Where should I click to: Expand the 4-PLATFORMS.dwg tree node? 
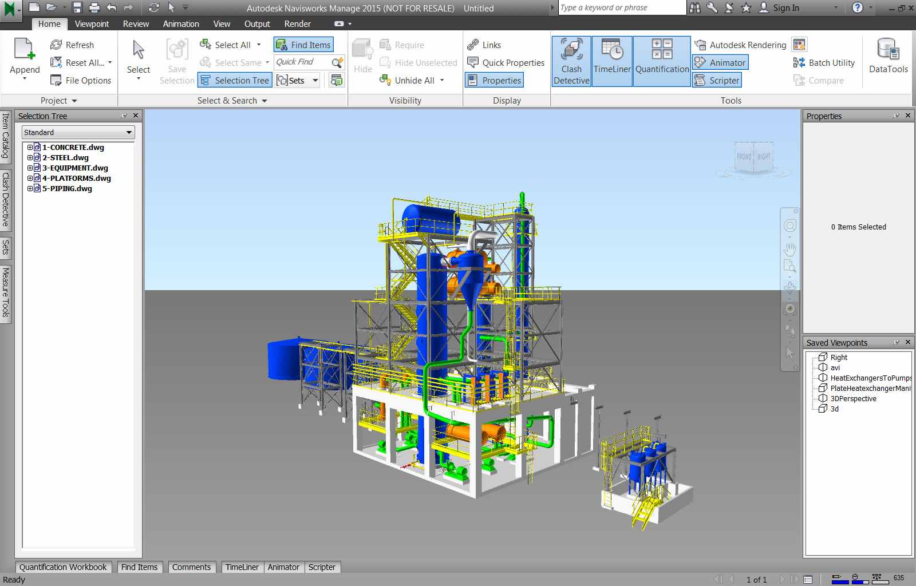[x=30, y=178]
